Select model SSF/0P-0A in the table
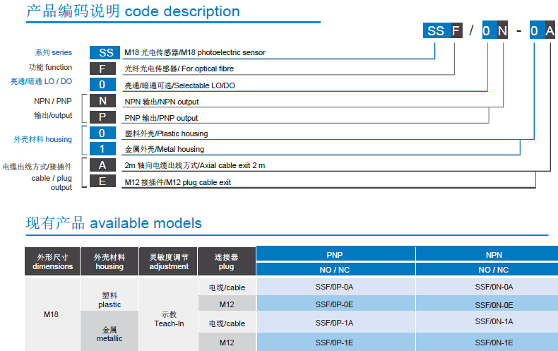This screenshot has height=351, width=558. (x=335, y=287)
